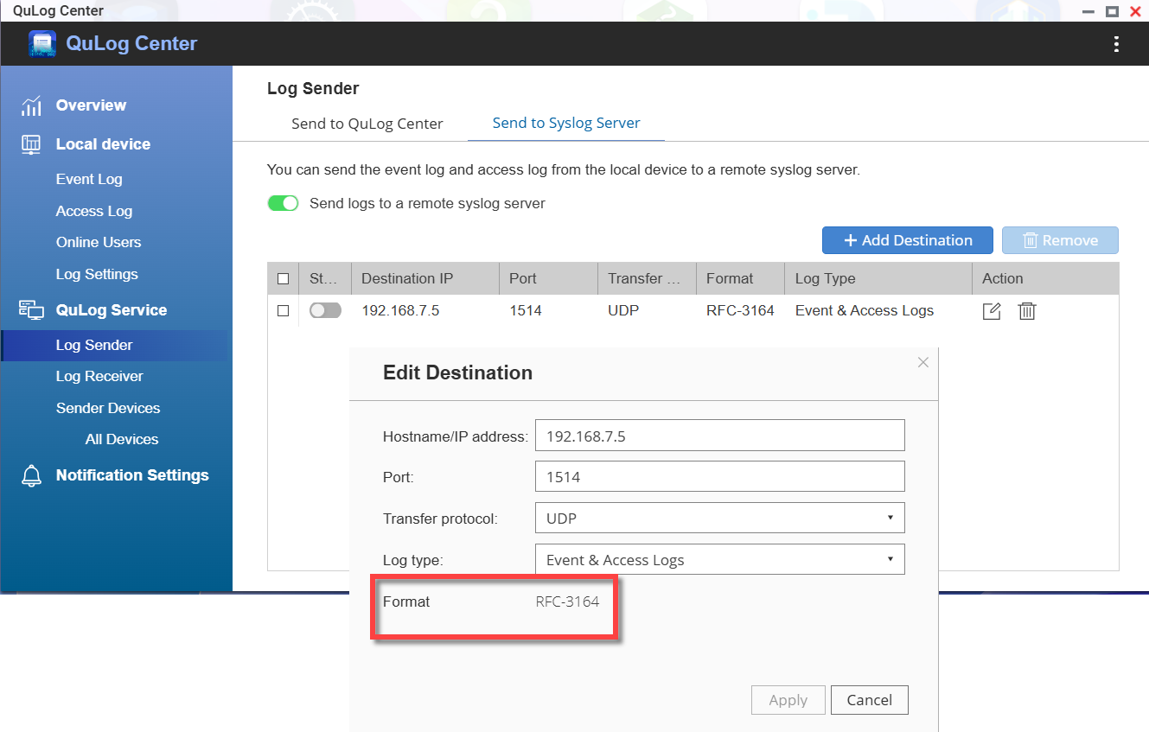Click the Notification Settings bell icon
Viewport: 1149px width, 732px height.
click(31, 476)
